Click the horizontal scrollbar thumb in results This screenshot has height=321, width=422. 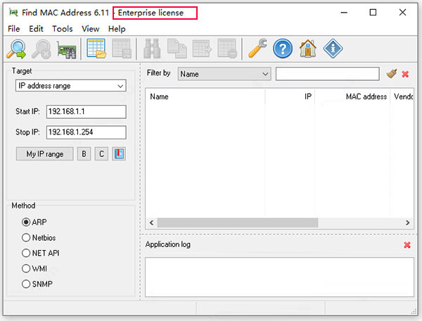(x=238, y=223)
